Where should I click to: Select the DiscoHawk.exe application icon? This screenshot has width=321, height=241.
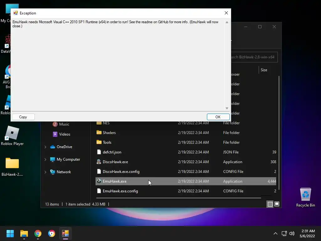[99, 162]
